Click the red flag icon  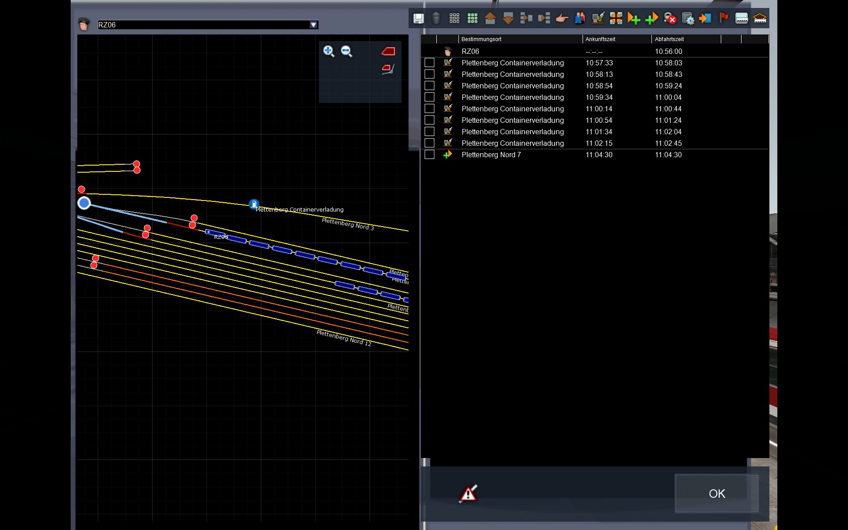coord(723,19)
